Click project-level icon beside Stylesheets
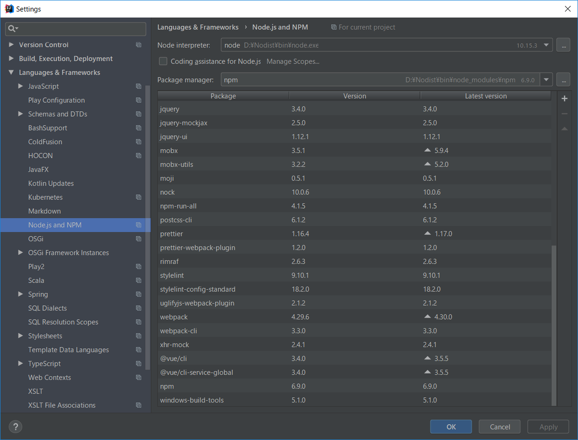 tap(139, 336)
